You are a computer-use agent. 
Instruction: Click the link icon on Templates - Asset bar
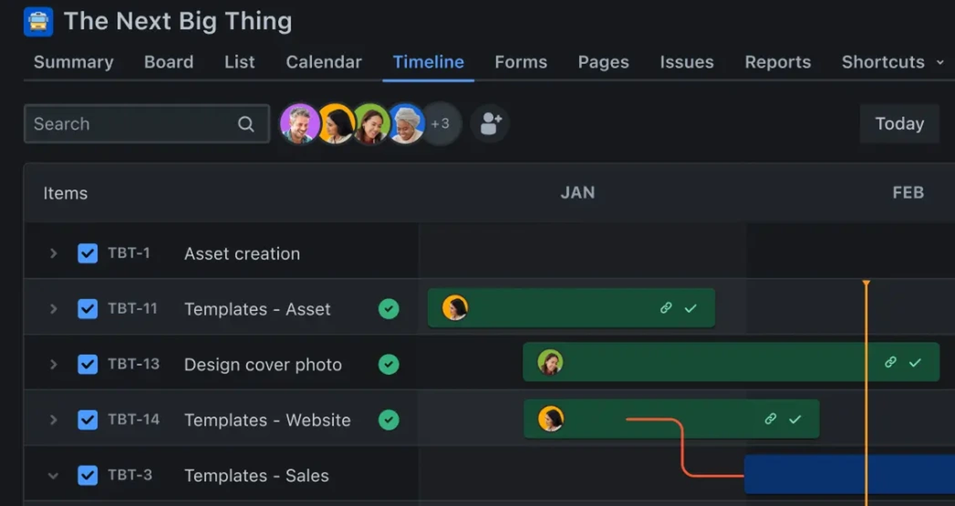coord(664,308)
